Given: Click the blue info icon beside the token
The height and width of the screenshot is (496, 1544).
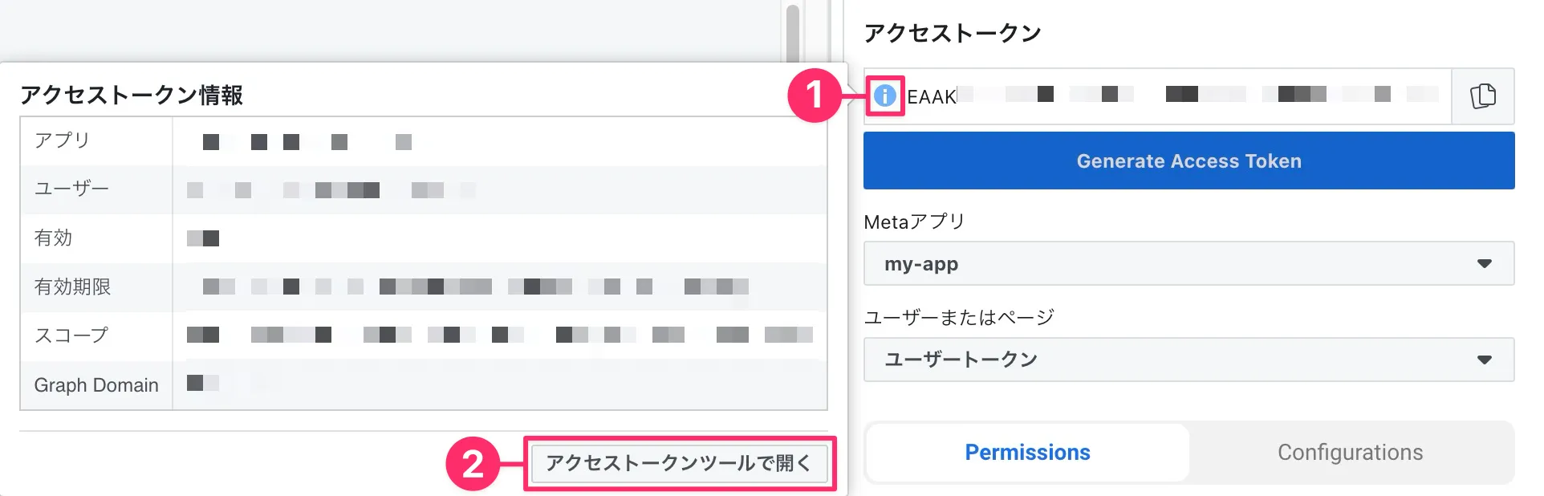Looking at the screenshot, I should (x=884, y=96).
